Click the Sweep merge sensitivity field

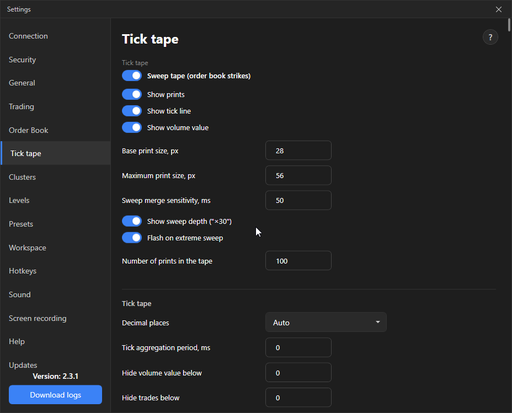pyautogui.click(x=298, y=200)
